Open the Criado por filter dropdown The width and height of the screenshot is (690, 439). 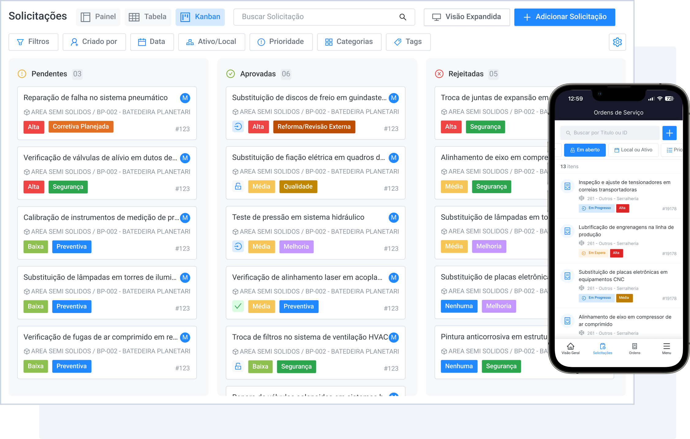pyautogui.click(x=94, y=42)
